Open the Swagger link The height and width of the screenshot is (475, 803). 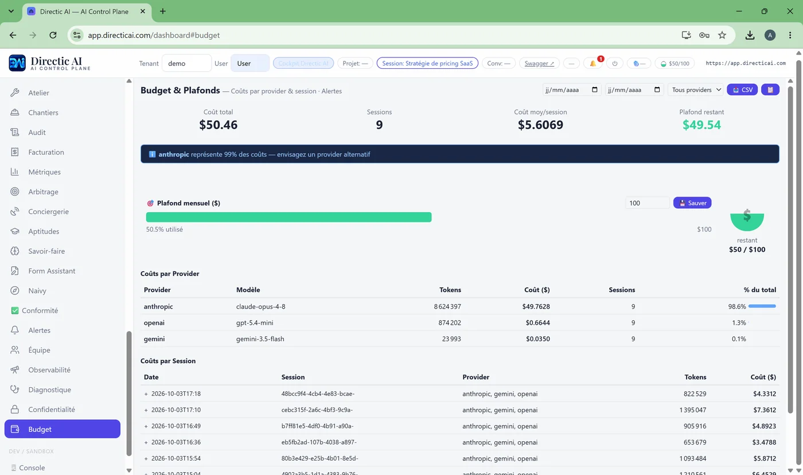pos(540,63)
